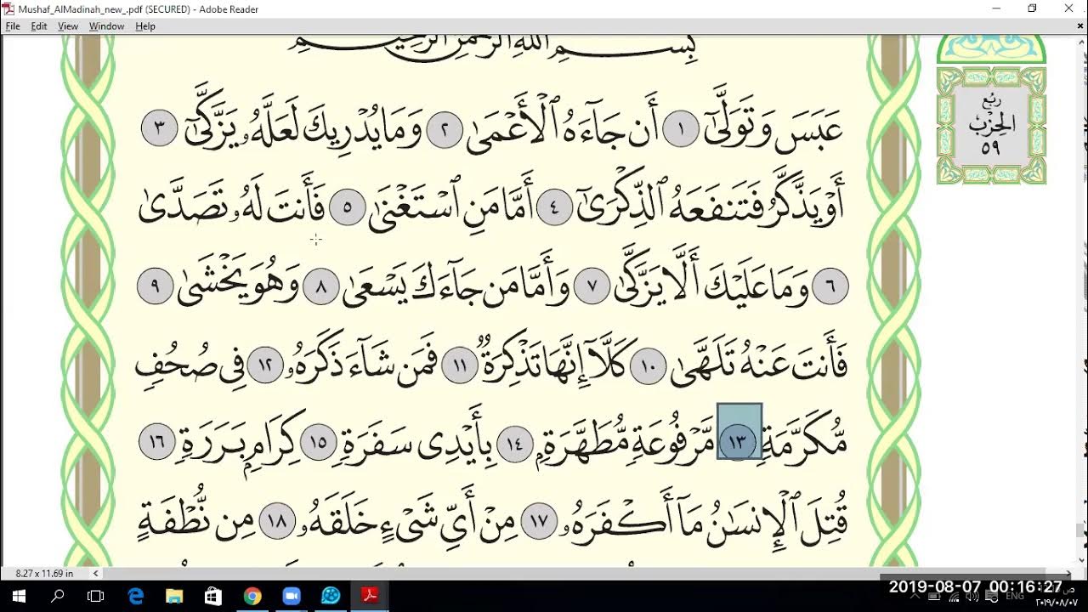Open Microsoft Store from the taskbar

point(213,596)
